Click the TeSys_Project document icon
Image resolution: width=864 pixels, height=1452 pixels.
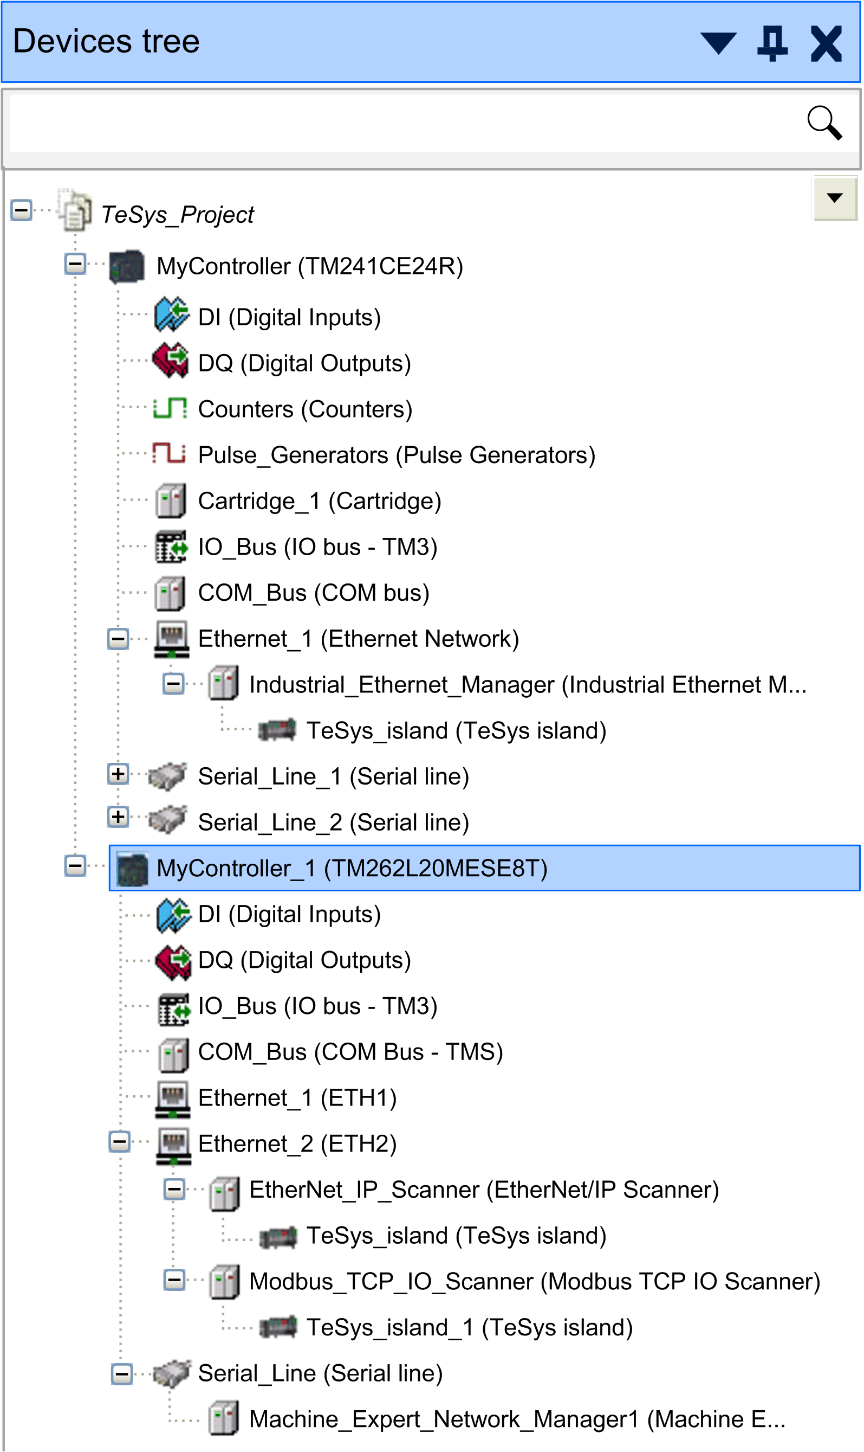click(75, 211)
